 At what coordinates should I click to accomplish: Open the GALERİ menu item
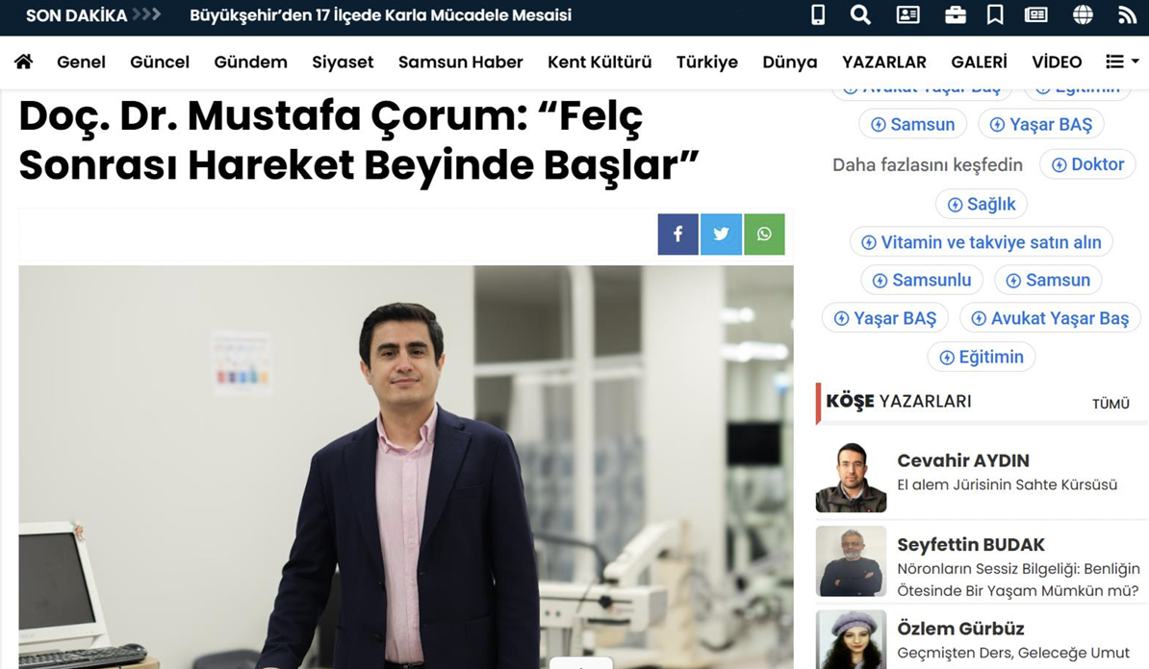(x=979, y=62)
